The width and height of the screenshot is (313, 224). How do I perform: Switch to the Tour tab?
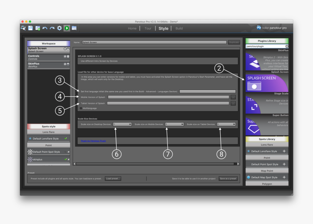click(x=148, y=28)
